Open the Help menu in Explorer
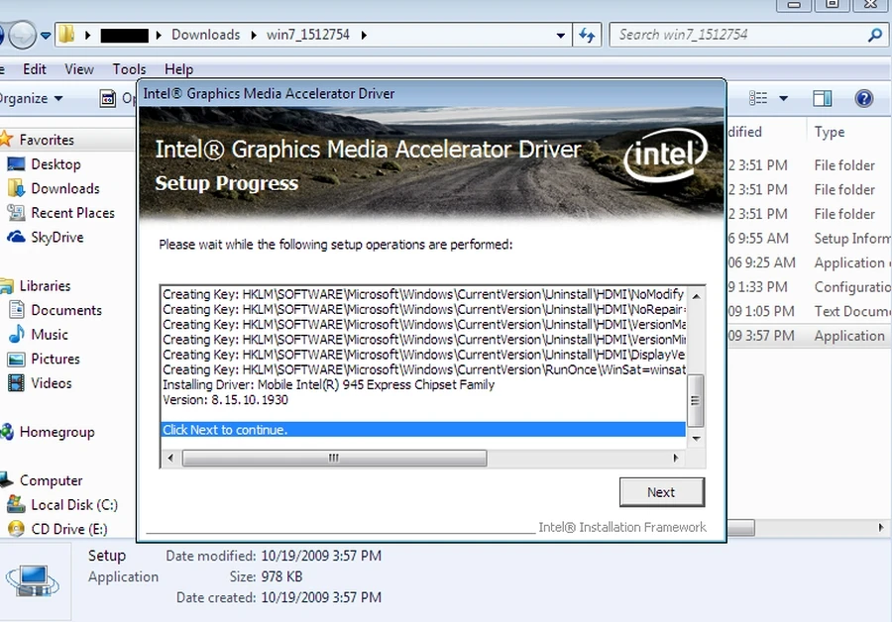This screenshot has width=892, height=622. 178,69
